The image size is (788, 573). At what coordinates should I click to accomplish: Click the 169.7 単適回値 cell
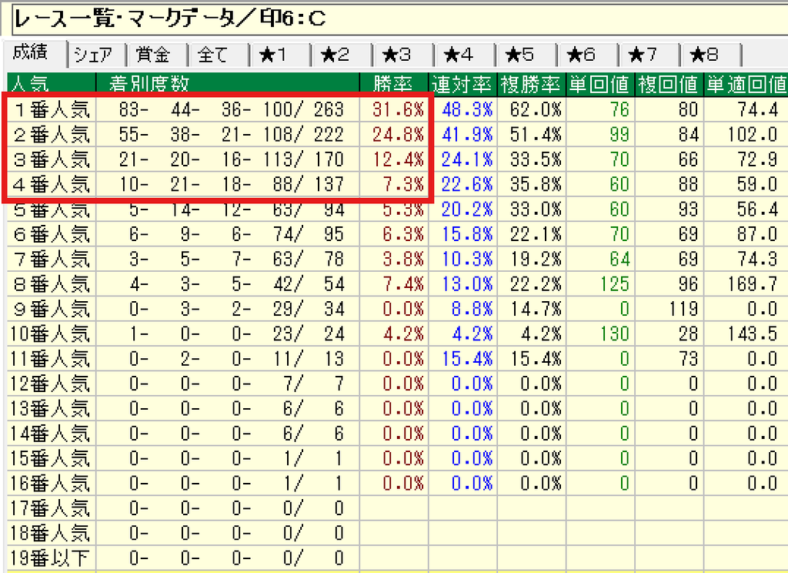pyautogui.click(x=746, y=283)
